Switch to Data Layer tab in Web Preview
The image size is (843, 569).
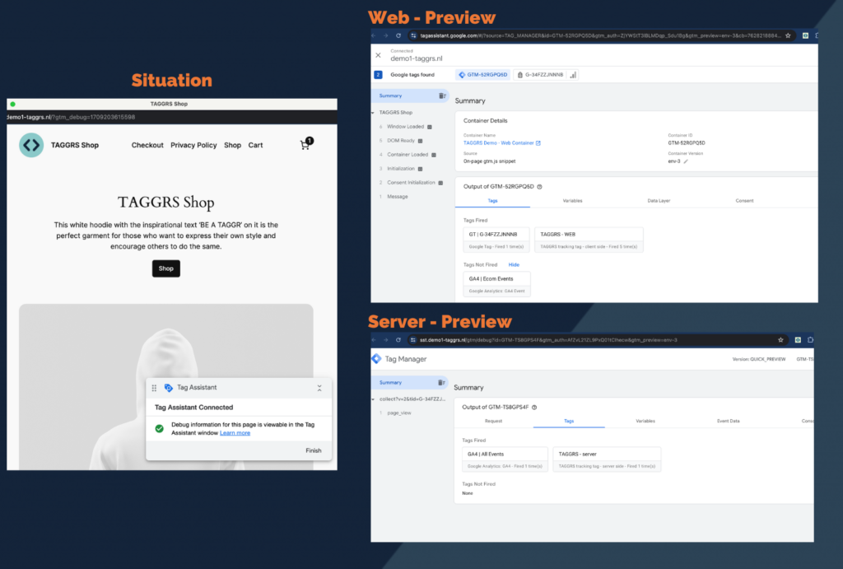659,201
